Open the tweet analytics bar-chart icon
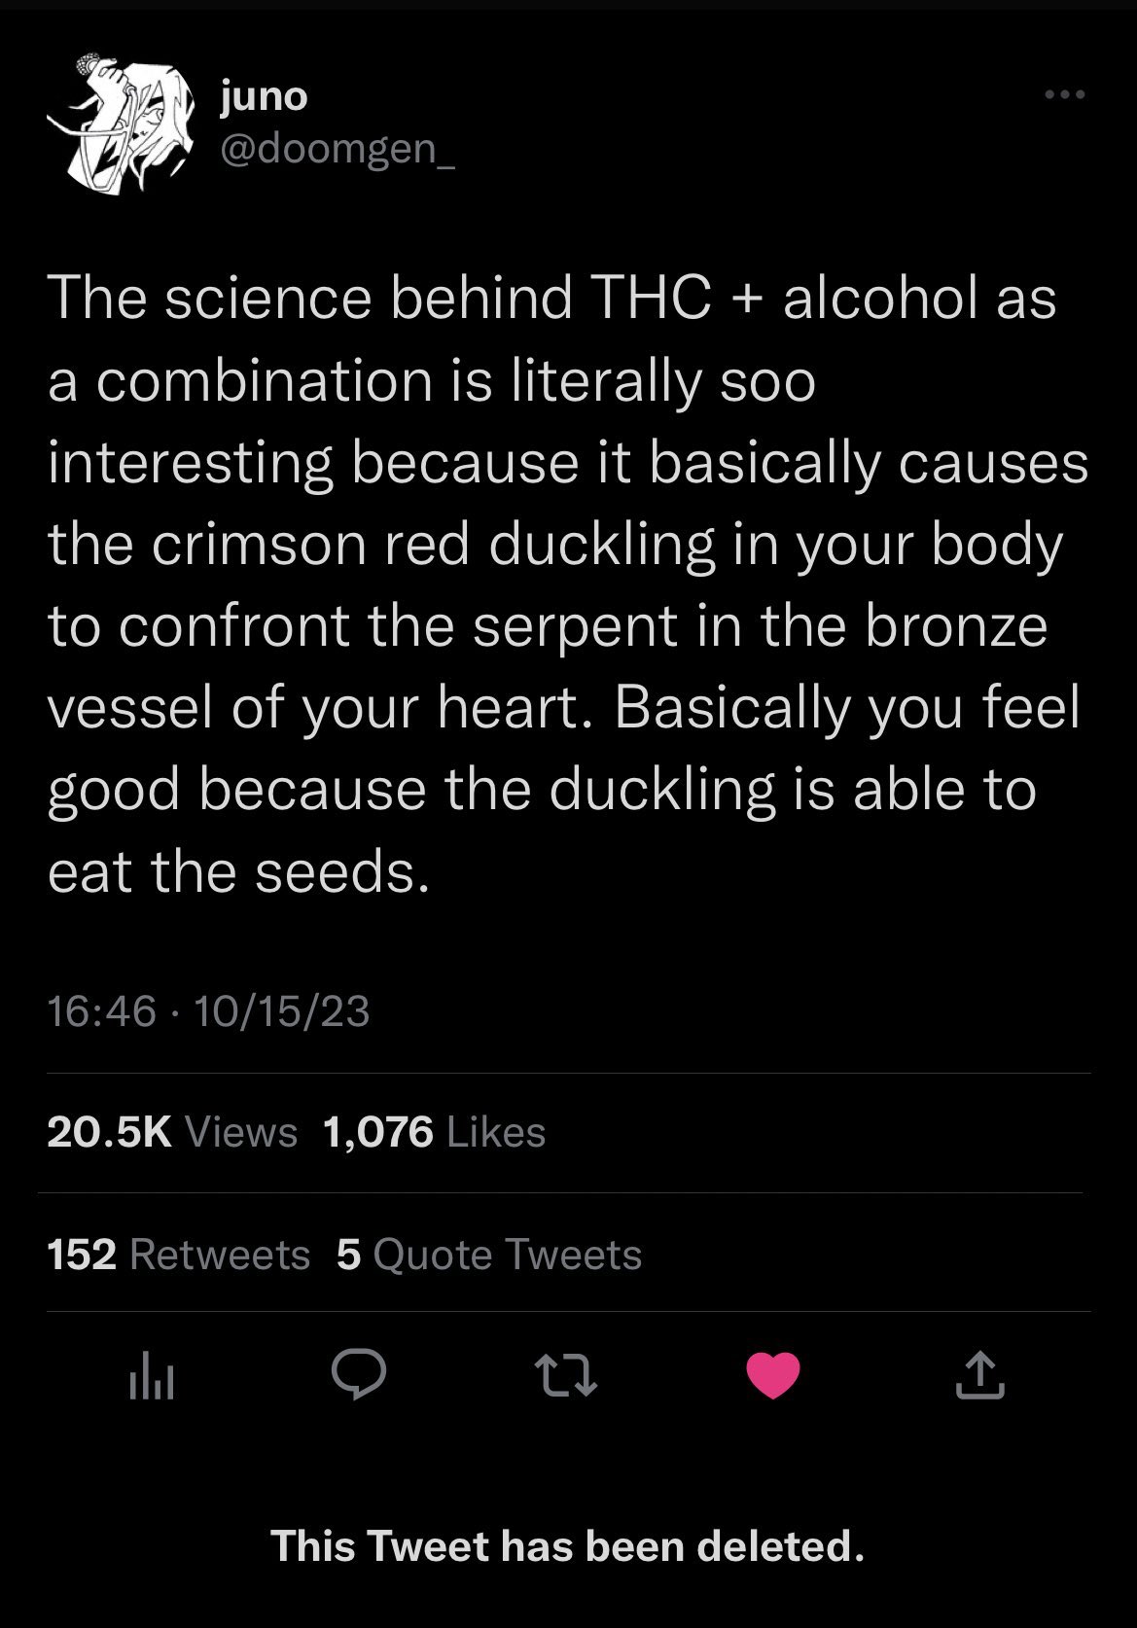Screen dimensions: 1137x1628 151,1376
